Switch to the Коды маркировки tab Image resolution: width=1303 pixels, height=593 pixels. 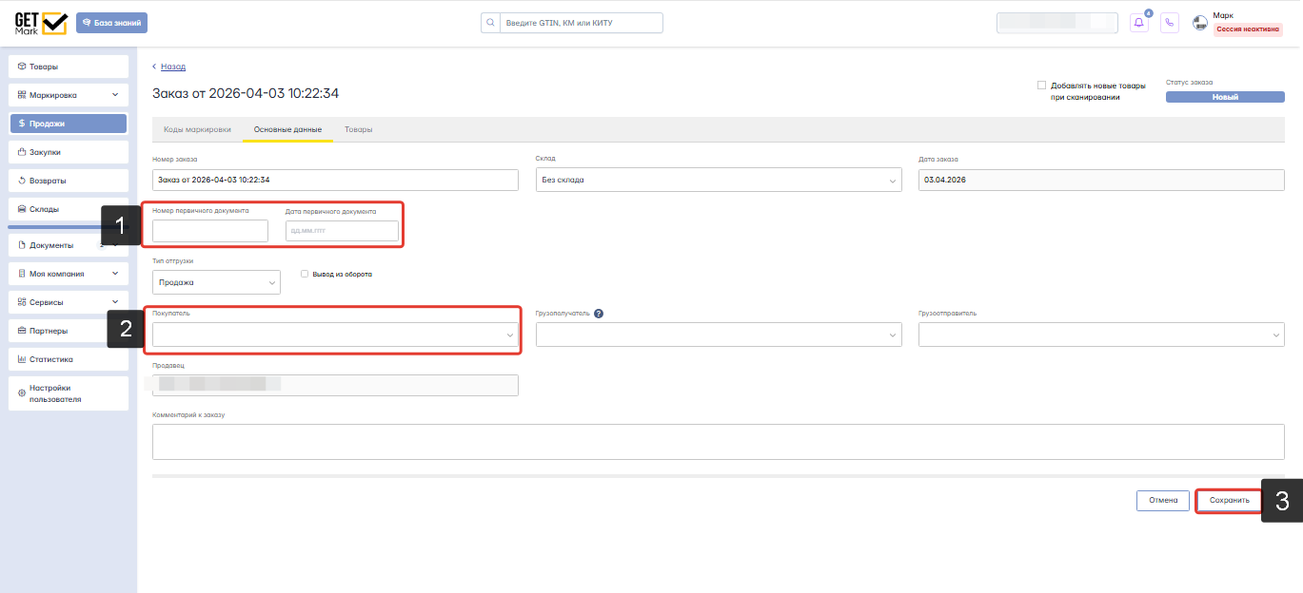[197, 129]
